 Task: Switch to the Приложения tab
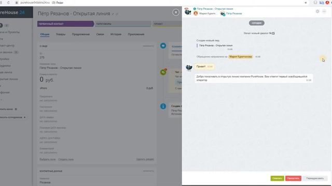[x=136, y=35]
